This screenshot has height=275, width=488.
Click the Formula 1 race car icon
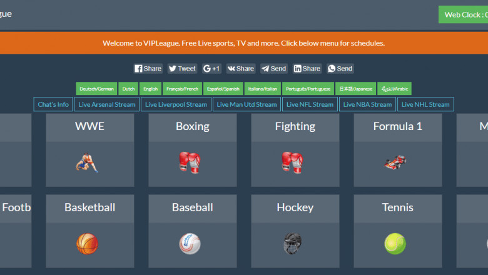pos(395,162)
